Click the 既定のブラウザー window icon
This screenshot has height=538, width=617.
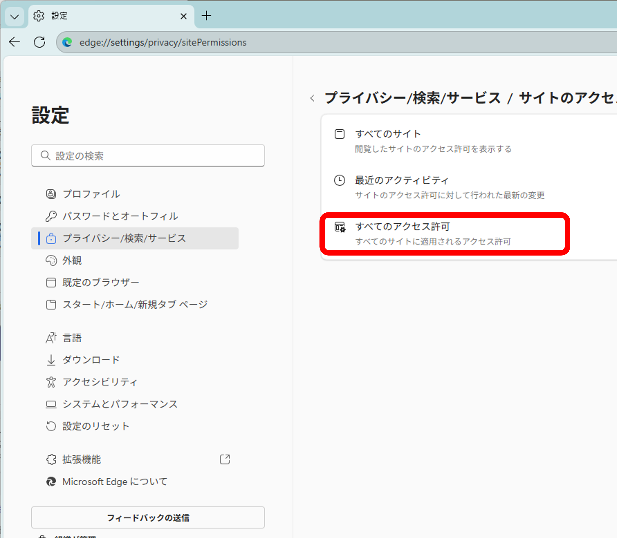[x=51, y=282]
